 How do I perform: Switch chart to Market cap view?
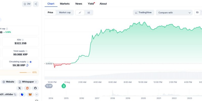65,12
